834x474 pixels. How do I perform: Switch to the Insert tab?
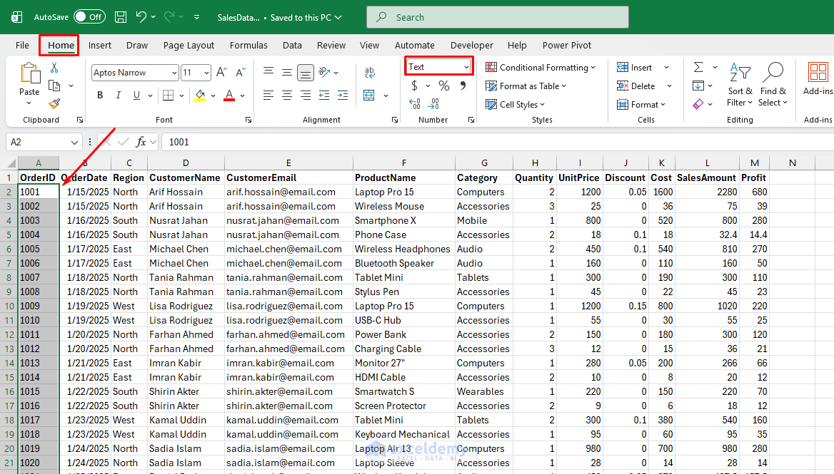click(100, 45)
